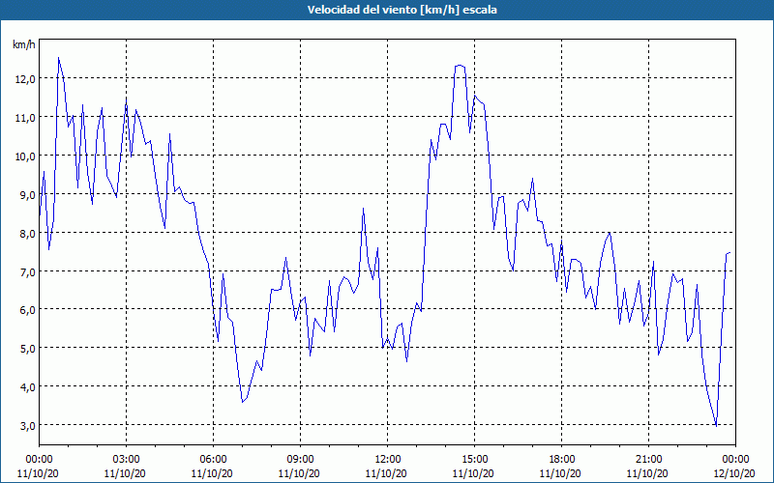Click the '03:00' time label on x-axis
774x483 pixels.
click(127, 460)
